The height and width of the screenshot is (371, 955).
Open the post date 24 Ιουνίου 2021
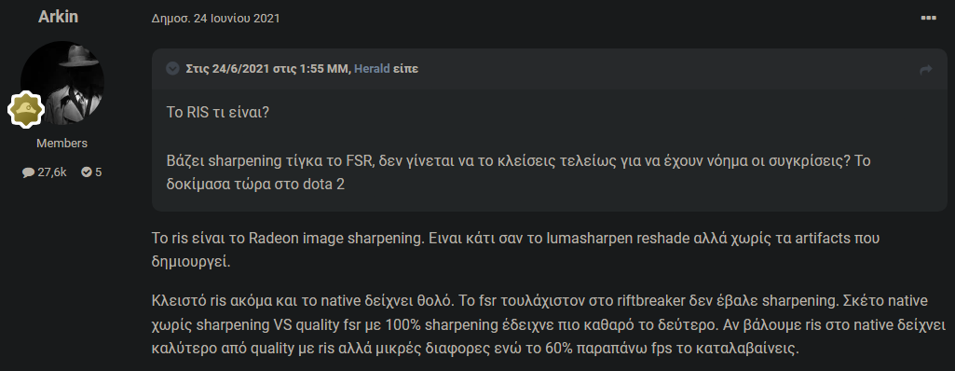(x=215, y=19)
